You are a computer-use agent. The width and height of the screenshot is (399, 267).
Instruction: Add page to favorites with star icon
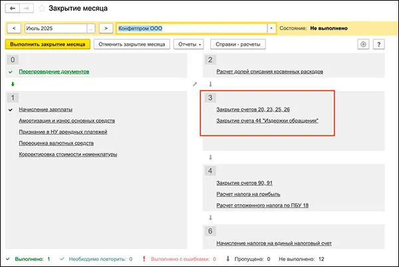[41, 9]
